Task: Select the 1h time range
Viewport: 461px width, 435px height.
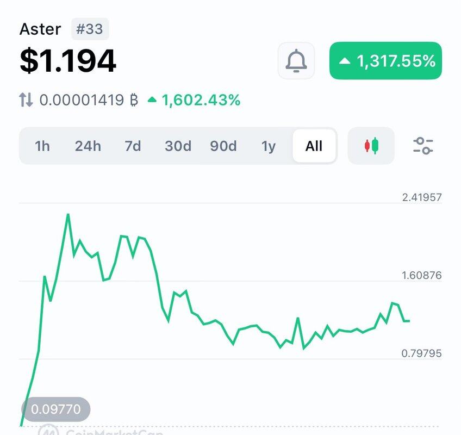Action: click(x=42, y=146)
